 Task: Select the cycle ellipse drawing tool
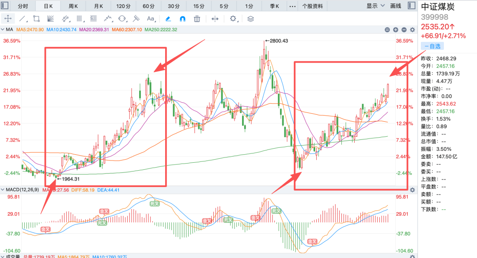[122, 19]
